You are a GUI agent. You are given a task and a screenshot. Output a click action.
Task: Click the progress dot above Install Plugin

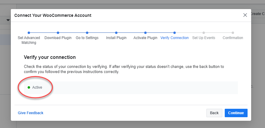[116, 33]
